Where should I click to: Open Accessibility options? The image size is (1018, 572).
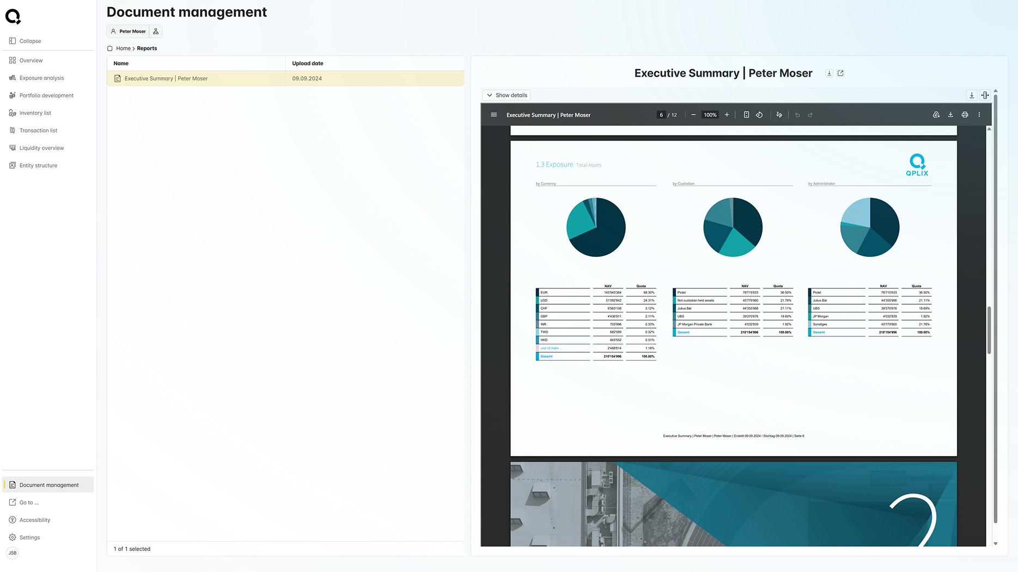pos(29,520)
